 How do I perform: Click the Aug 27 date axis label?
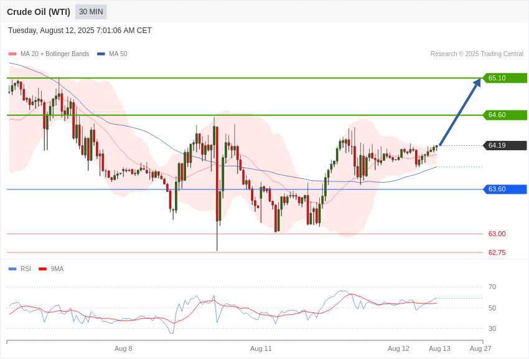[480, 348]
